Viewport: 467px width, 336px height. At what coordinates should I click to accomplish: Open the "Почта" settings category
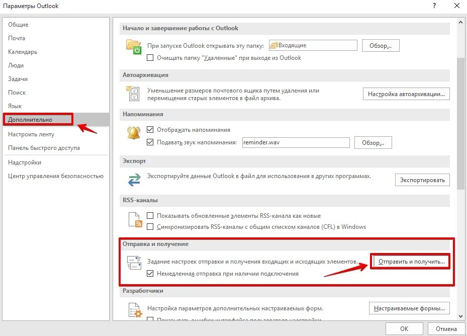pos(56,38)
